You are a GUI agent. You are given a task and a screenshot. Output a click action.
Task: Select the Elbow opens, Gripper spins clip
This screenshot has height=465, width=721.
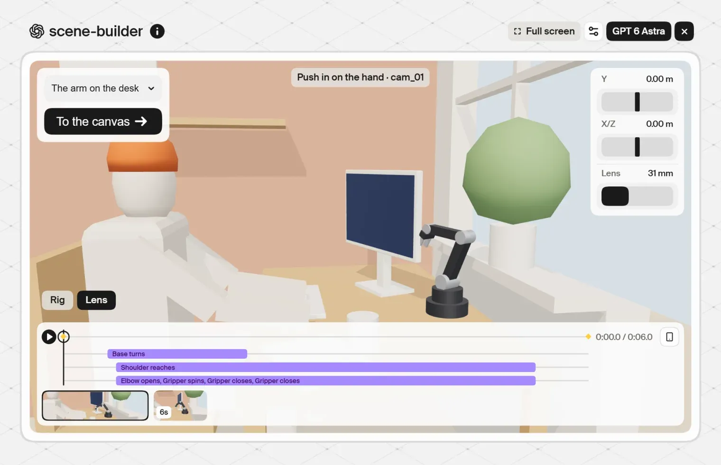tap(326, 381)
